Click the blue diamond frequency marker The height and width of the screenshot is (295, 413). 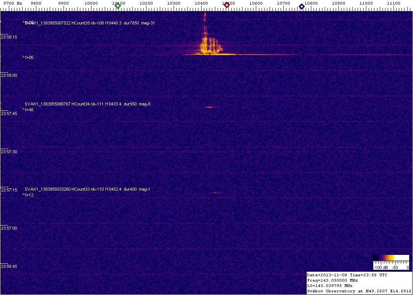pos(302,6)
